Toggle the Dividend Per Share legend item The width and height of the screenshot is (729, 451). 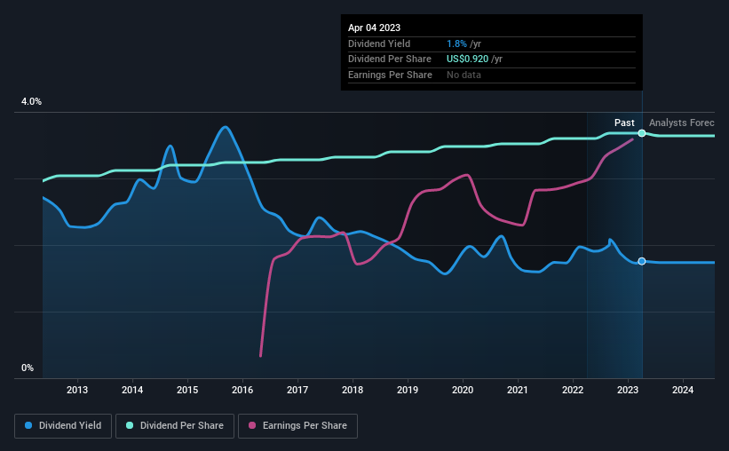[x=175, y=426]
